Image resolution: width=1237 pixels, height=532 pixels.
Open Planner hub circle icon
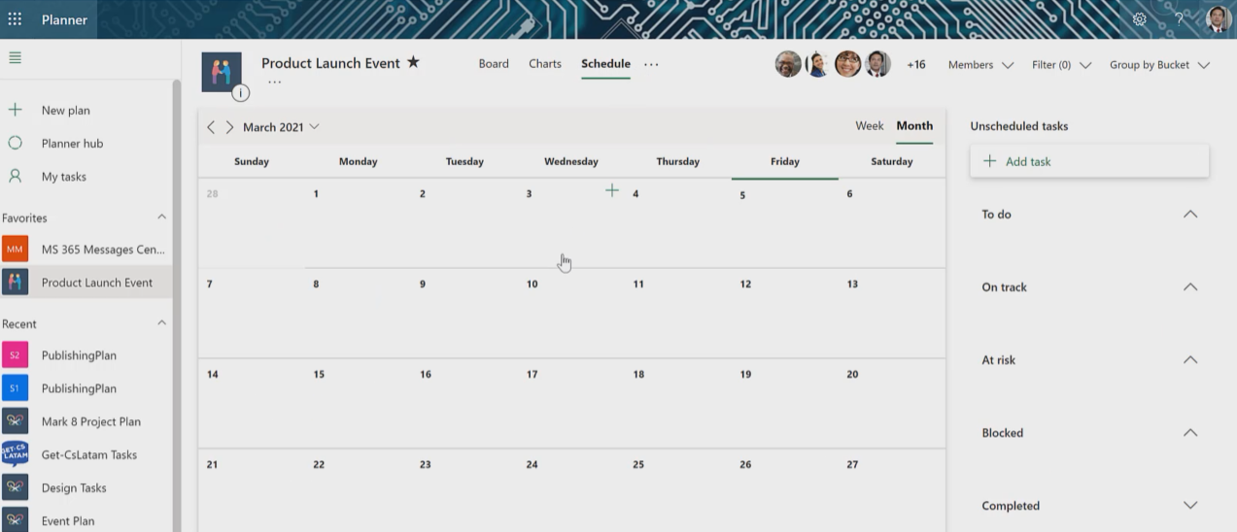point(16,143)
